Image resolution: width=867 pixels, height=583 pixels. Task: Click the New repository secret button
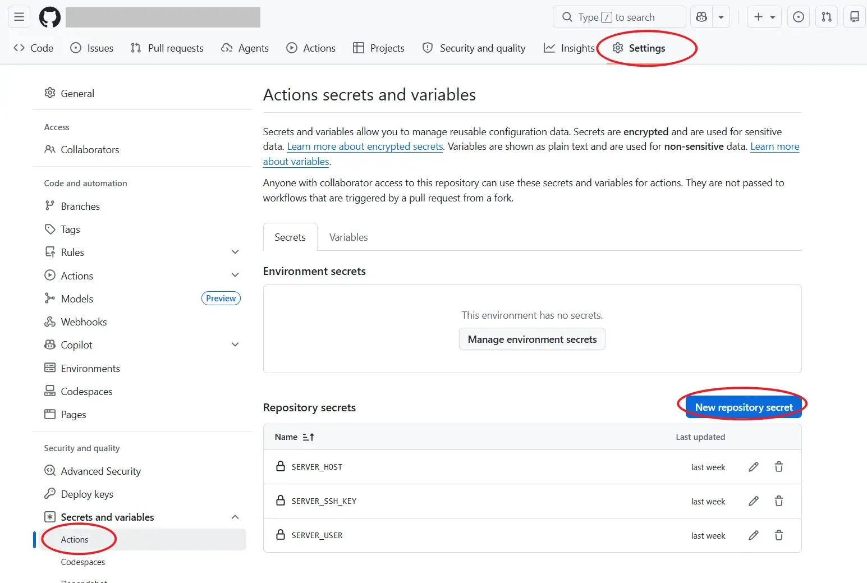(x=744, y=407)
